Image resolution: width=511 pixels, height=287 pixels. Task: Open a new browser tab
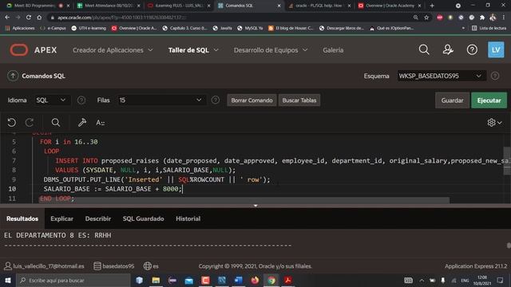coord(432,6)
